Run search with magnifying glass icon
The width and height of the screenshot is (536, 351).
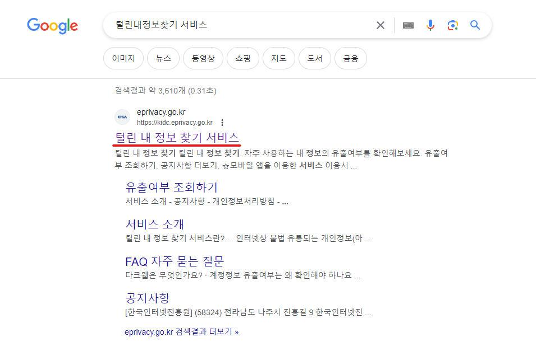click(x=475, y=25)
